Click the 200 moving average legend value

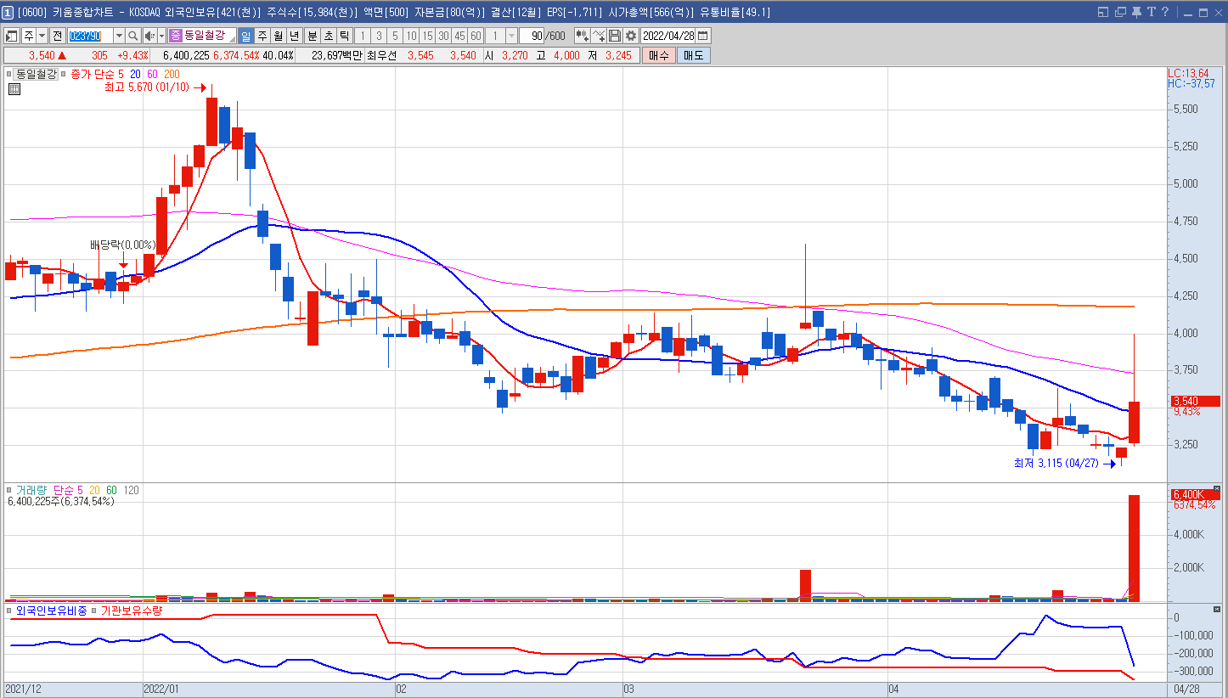(171, 74)
